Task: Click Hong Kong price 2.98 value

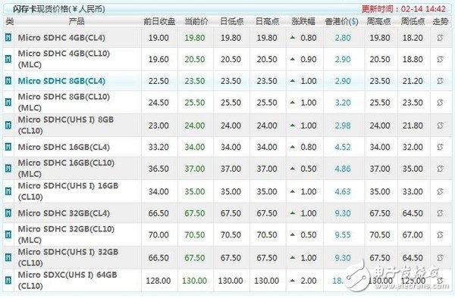Action: 343,126
